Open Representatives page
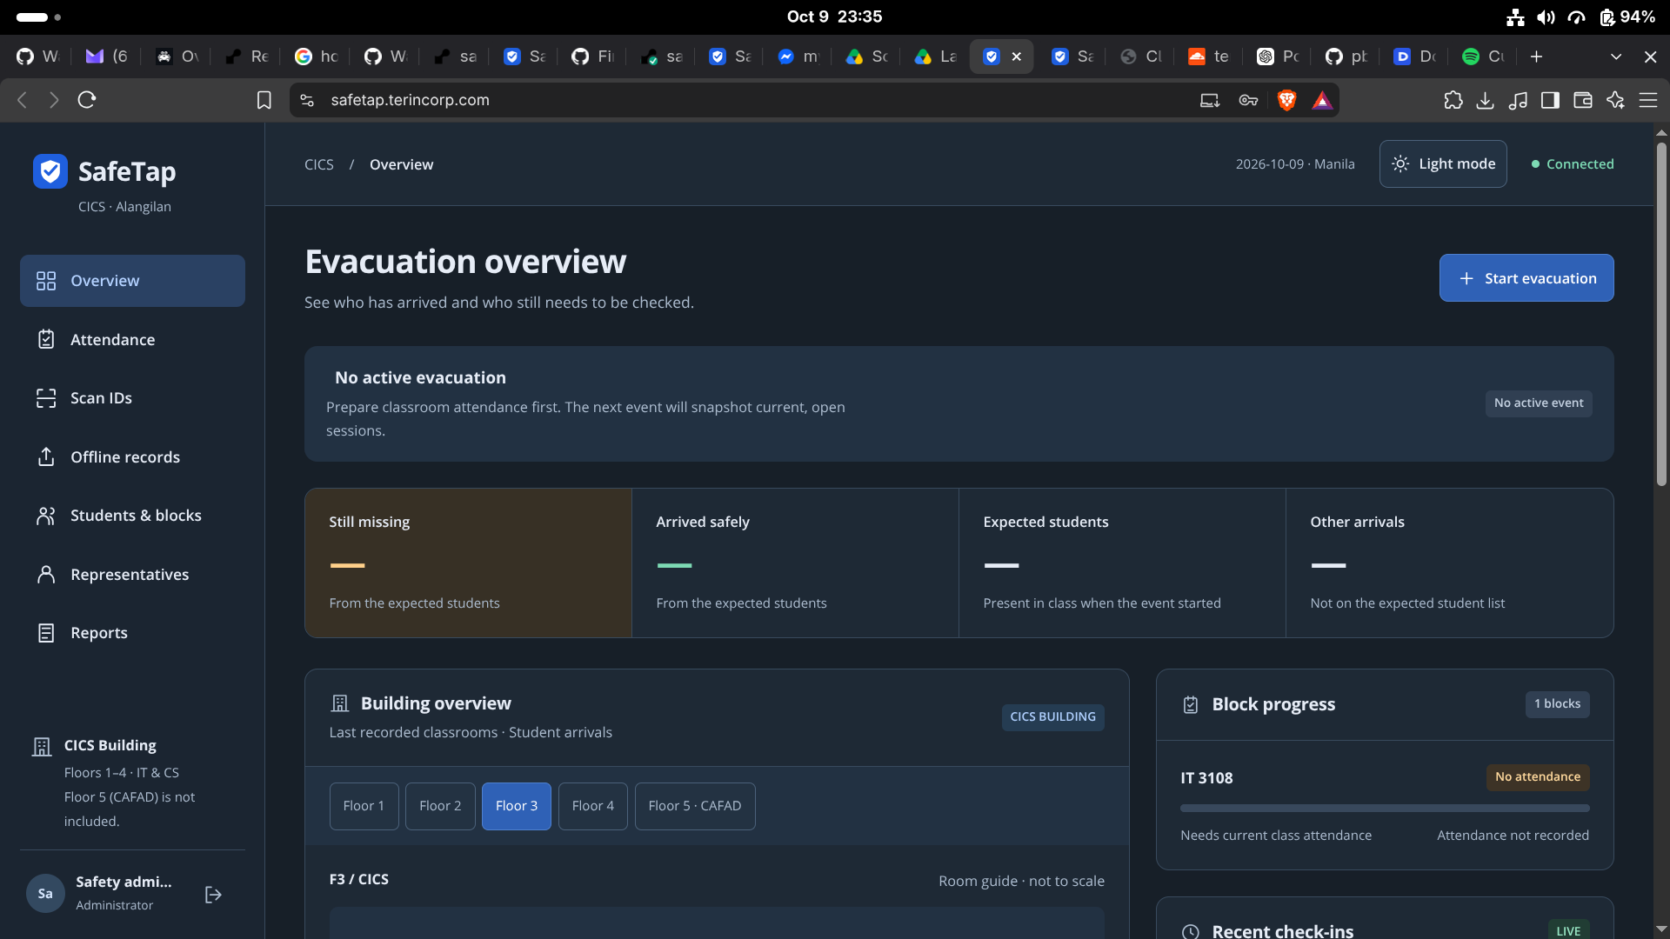This screenshot has width=1670, height=939. coord(132,575)
